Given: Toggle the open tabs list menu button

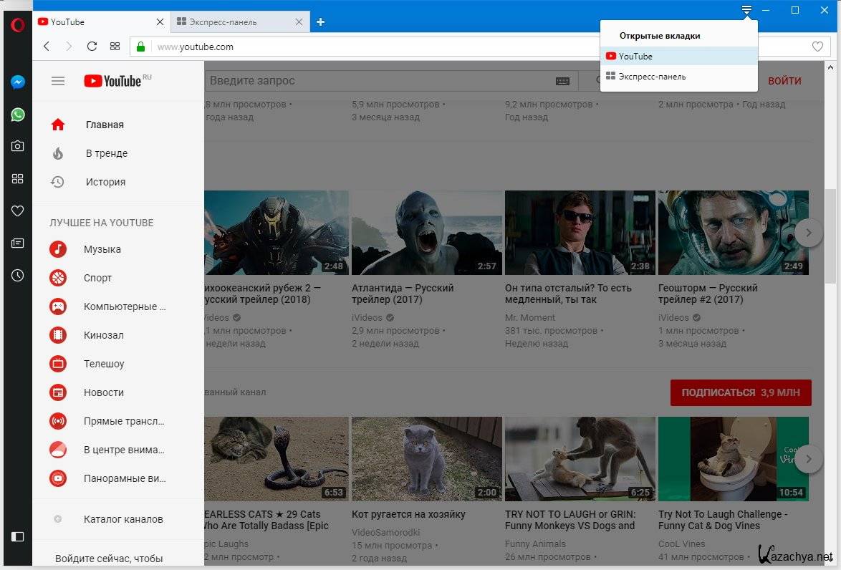Looking at the screenshot, I should click(x=746, y=10).
